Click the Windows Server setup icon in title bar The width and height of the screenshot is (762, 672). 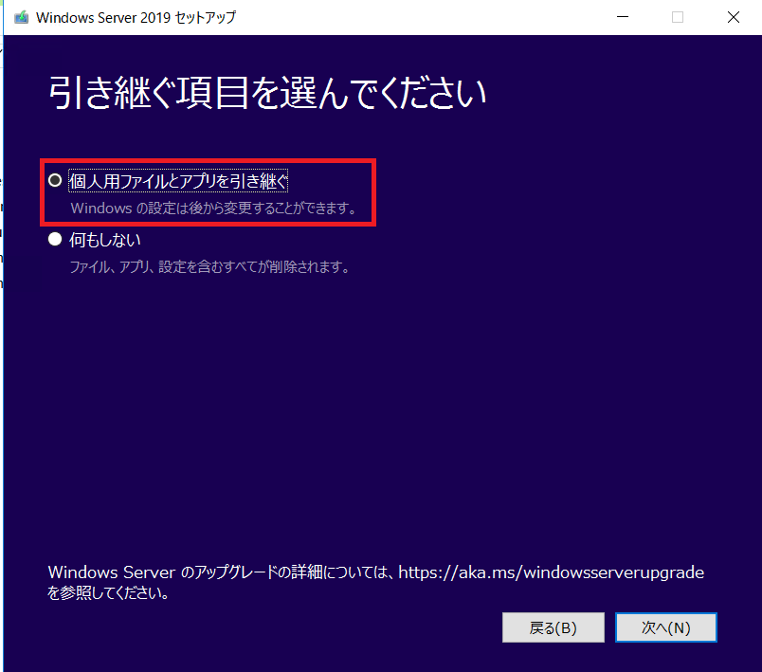point(21,17)
